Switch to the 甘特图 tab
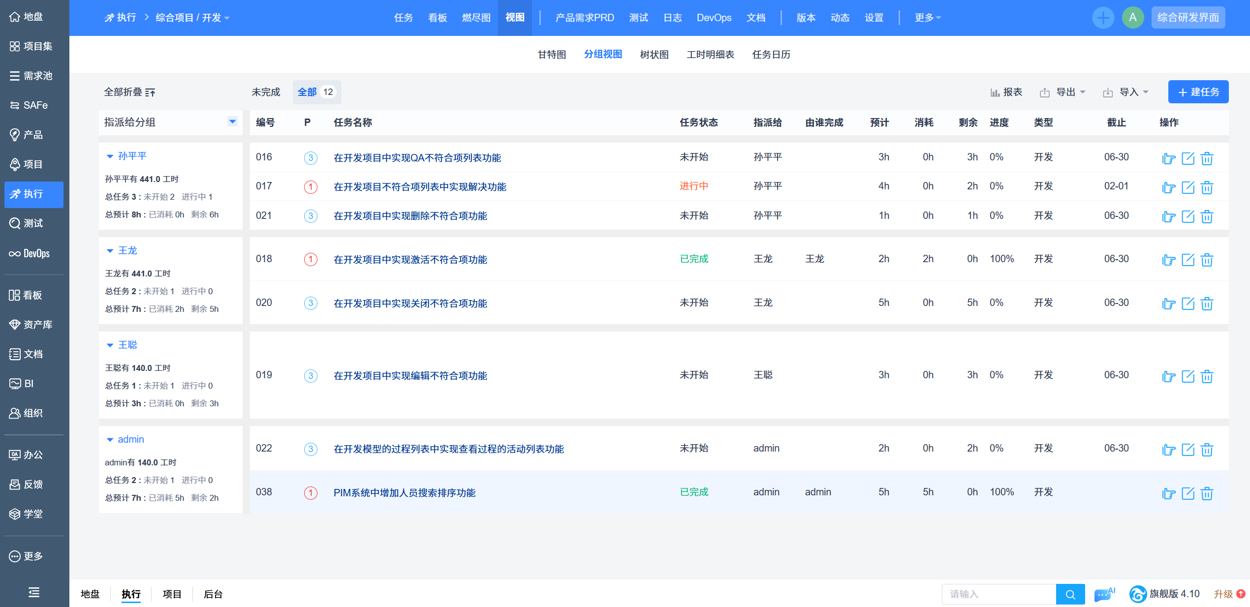Screen dimensions: 1250x607 tap(552, 55)
